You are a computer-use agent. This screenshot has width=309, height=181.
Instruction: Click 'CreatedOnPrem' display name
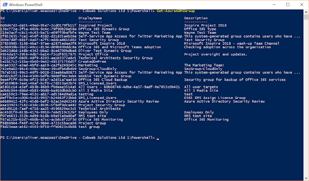(92, 62)
